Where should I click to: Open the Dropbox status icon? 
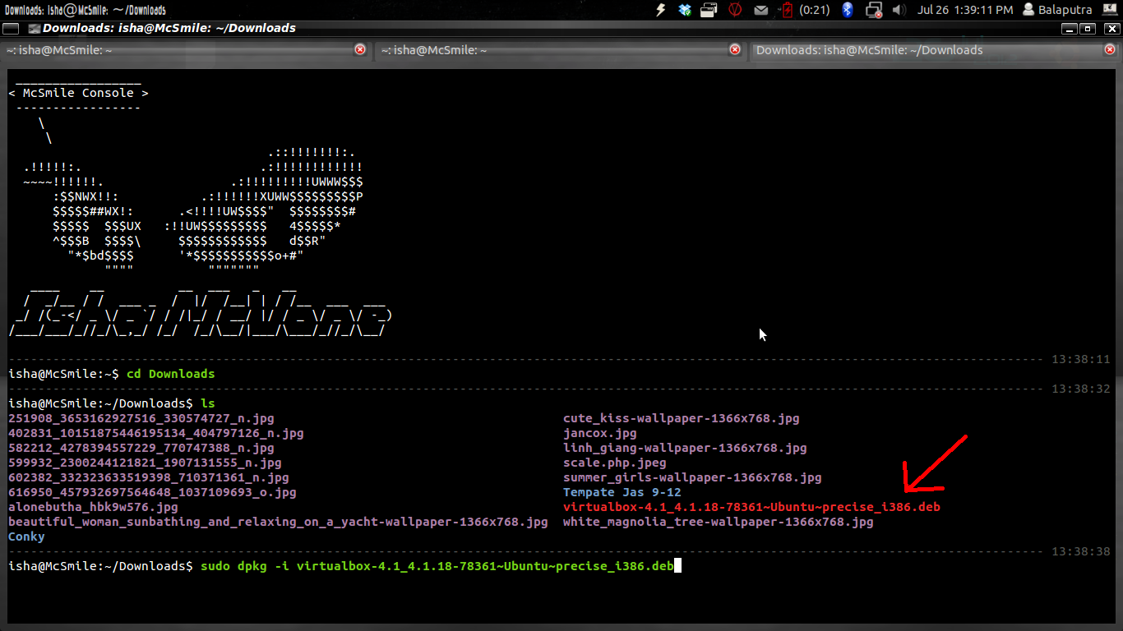(686, 11)
